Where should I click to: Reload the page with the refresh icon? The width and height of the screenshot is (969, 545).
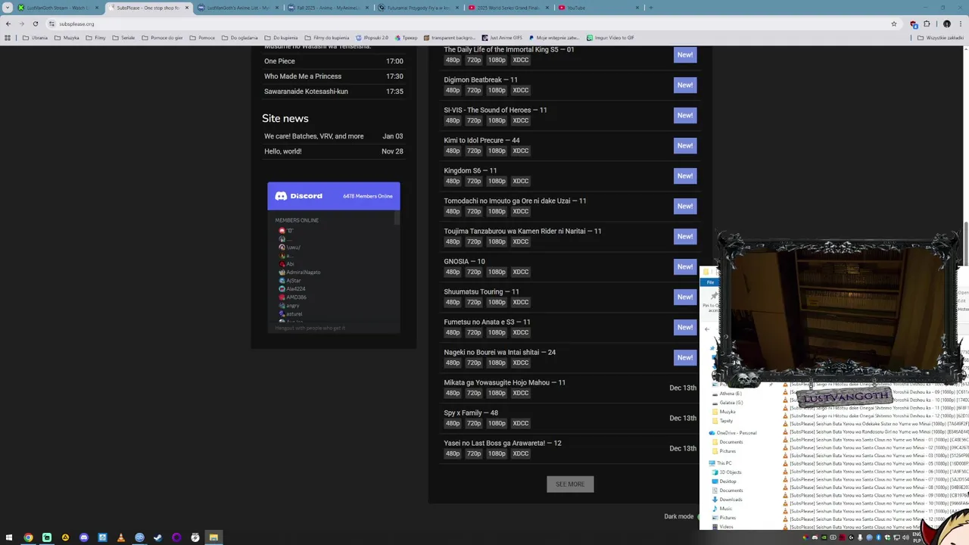35,23
